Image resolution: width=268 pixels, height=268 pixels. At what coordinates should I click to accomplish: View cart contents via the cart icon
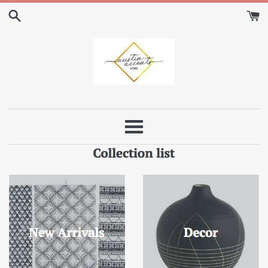pyautogui.click(x=253, y=16)
